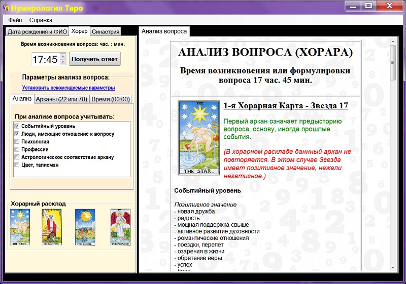This screenshot has width=406, height=284.
Task: Toggle Люди, имеющие отношение к вопросу checkbox
Action: coord(17,134)
